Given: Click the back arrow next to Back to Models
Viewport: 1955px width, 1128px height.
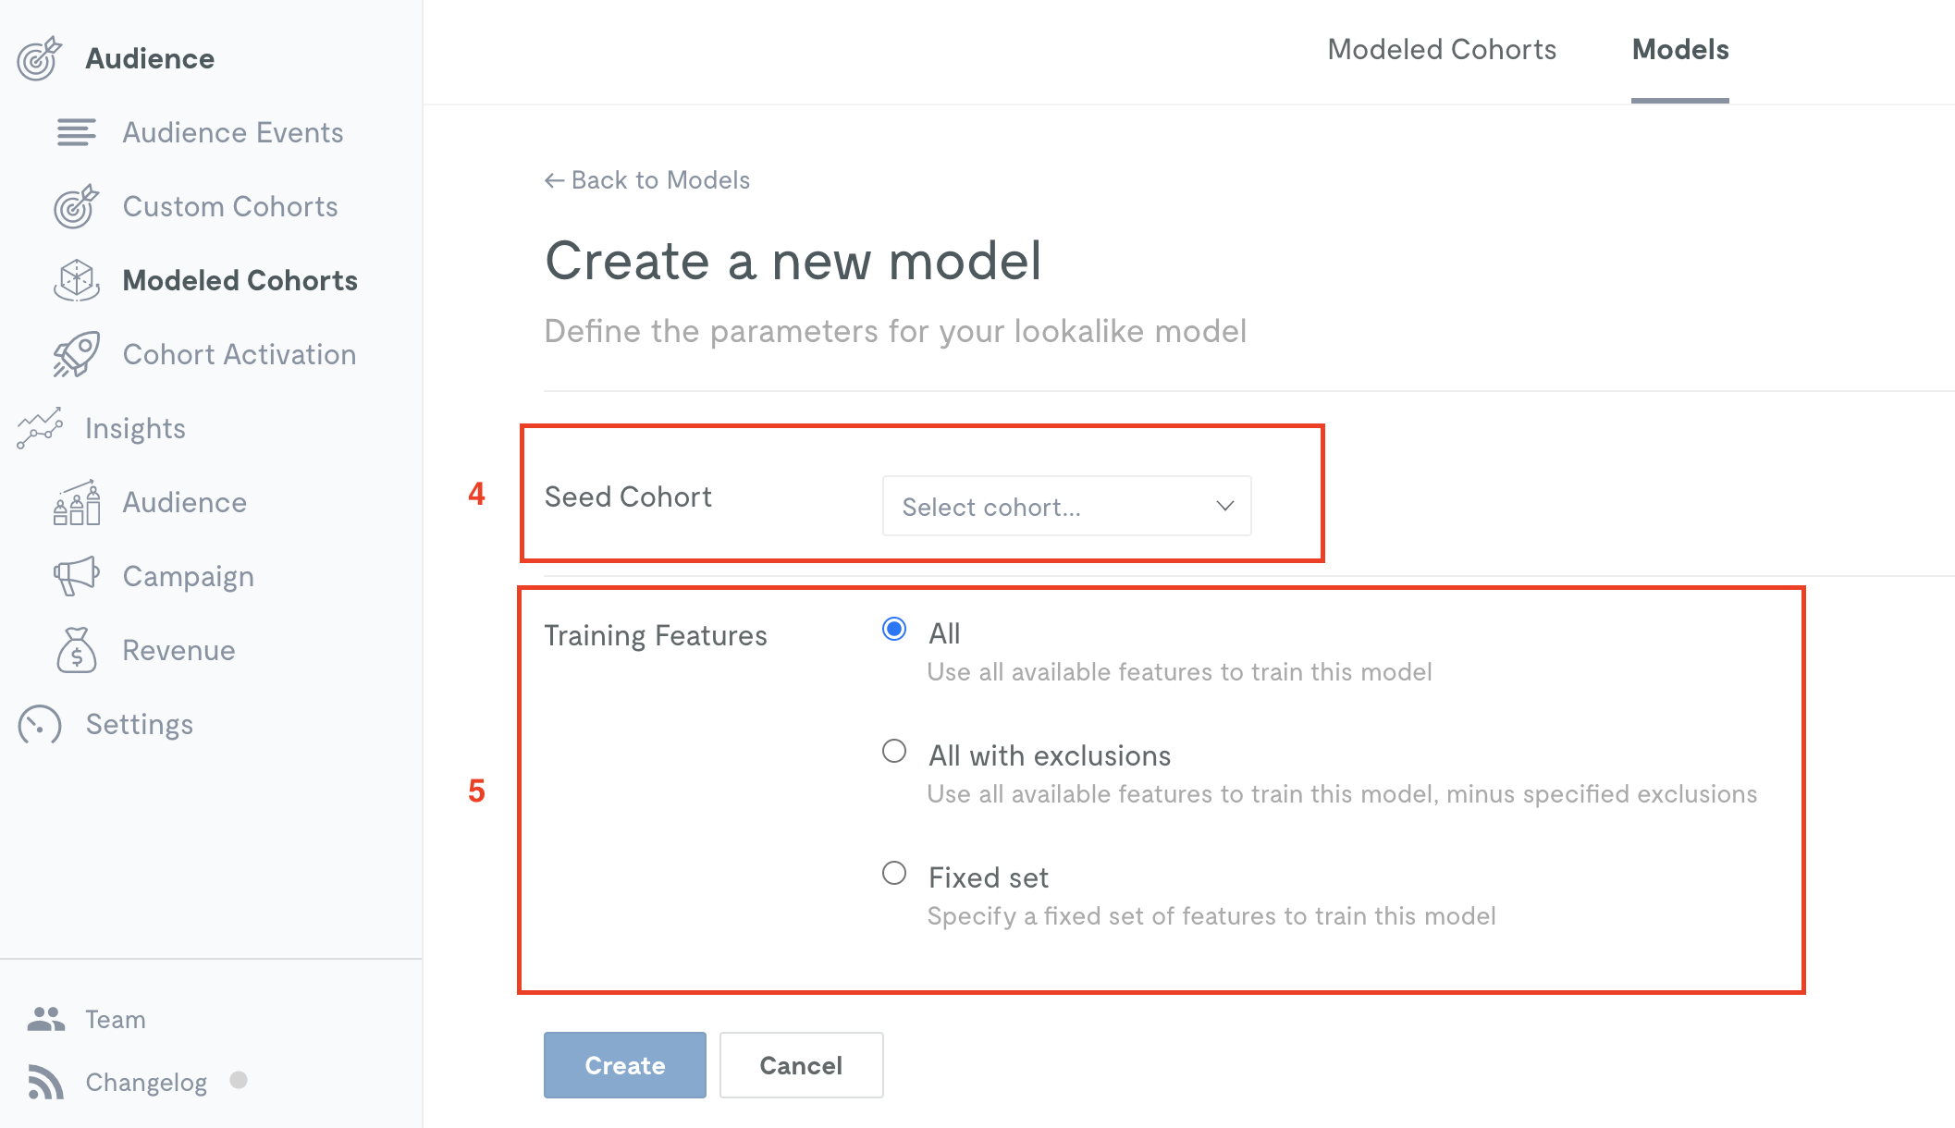Looking at the screenshot, I should coord(554,180).
